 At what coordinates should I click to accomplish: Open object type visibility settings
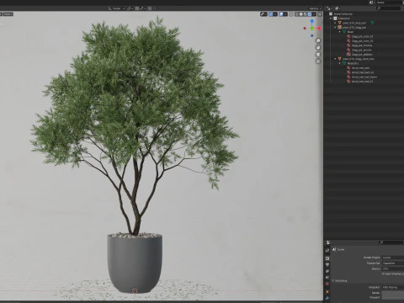263,14
